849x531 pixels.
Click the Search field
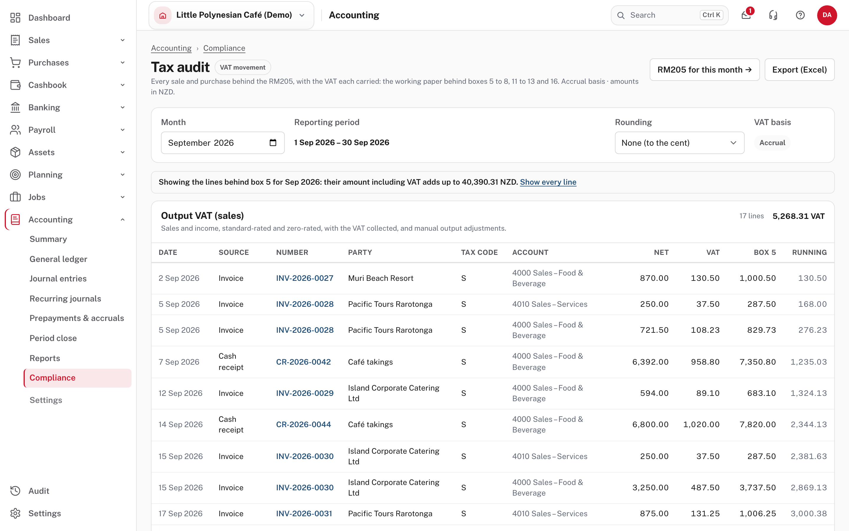point(669,15)
